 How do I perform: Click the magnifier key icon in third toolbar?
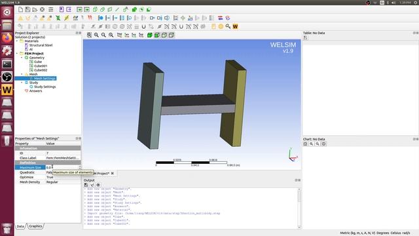click(x=228, y=26)
